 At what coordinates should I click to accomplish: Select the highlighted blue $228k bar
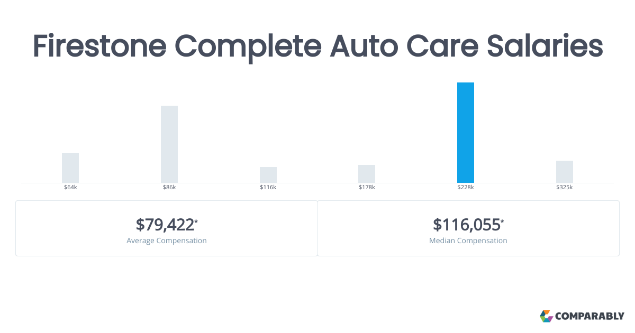click(466, 133)
